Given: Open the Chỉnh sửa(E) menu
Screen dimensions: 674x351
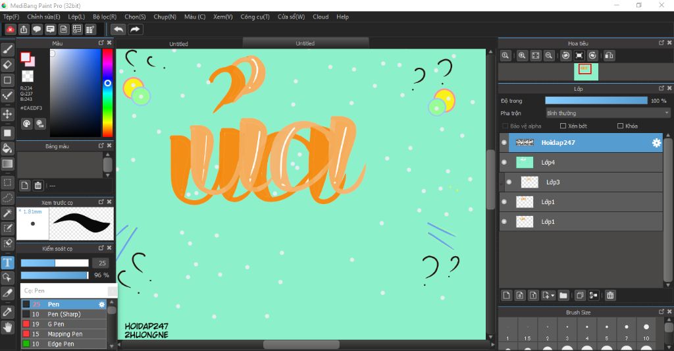Looking at the screenshot, I should [x=43, y=16].
